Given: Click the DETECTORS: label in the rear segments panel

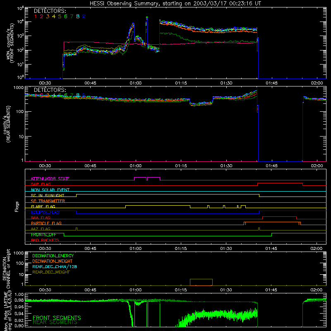Looking at the screenshot, I should click(50, 90).
